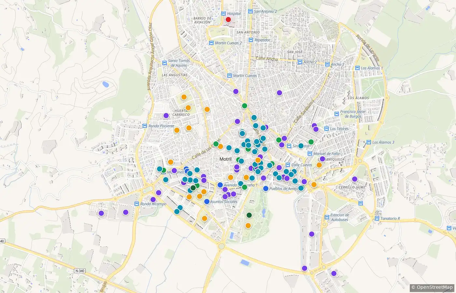Click the blue marker left of Pueblos de América
This screenshot has height=293, width=456.
265,188
